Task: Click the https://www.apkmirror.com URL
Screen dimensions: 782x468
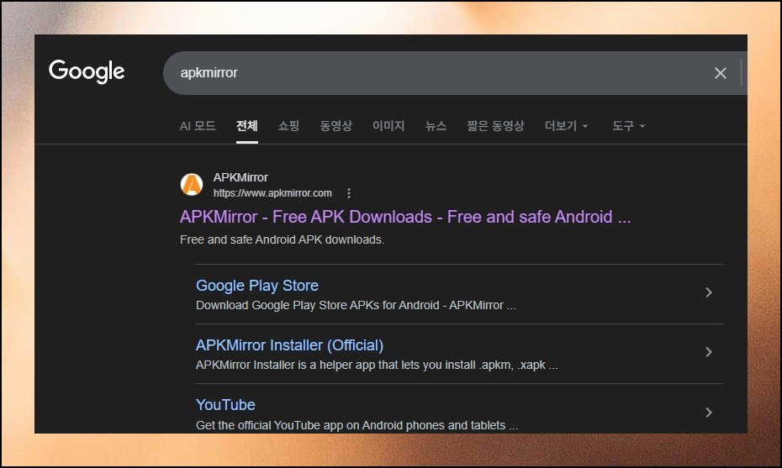Action: [272, 193]
